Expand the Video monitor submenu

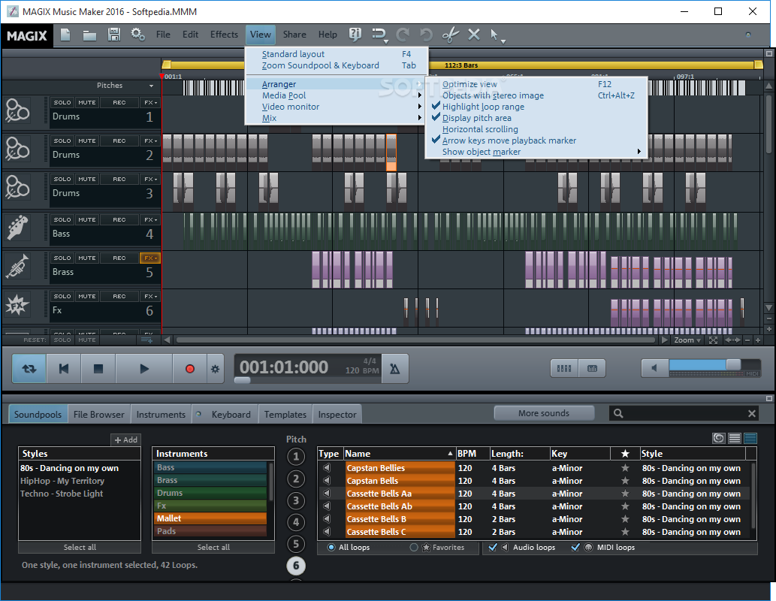click(x=336, y=107)
